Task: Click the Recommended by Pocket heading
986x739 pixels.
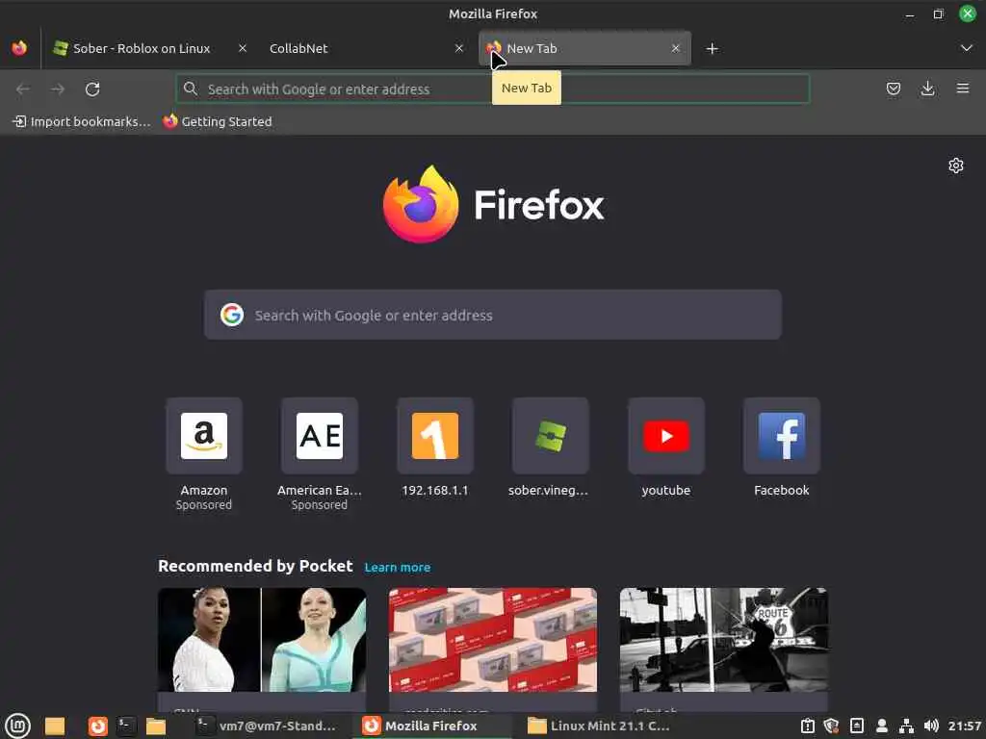Action: (x=255, y=566)
